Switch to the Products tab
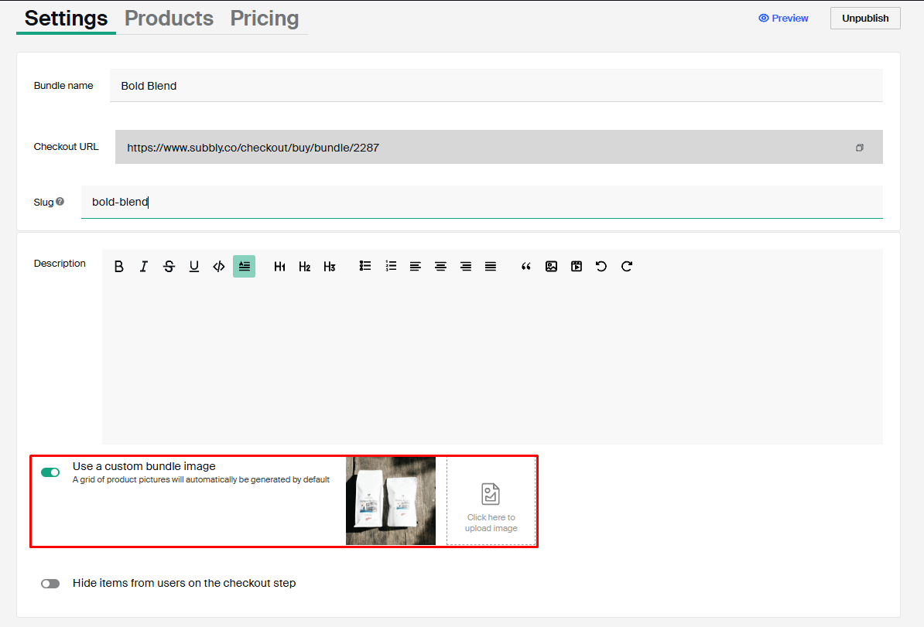This screenshot has height=627, width=924. pyautogui.click(x=169, y=19)
